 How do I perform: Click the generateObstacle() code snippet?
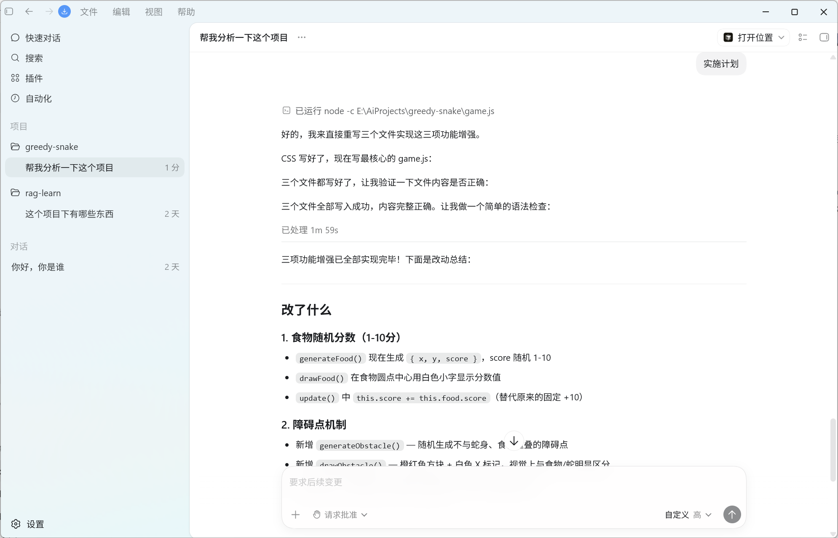(360, 445)
